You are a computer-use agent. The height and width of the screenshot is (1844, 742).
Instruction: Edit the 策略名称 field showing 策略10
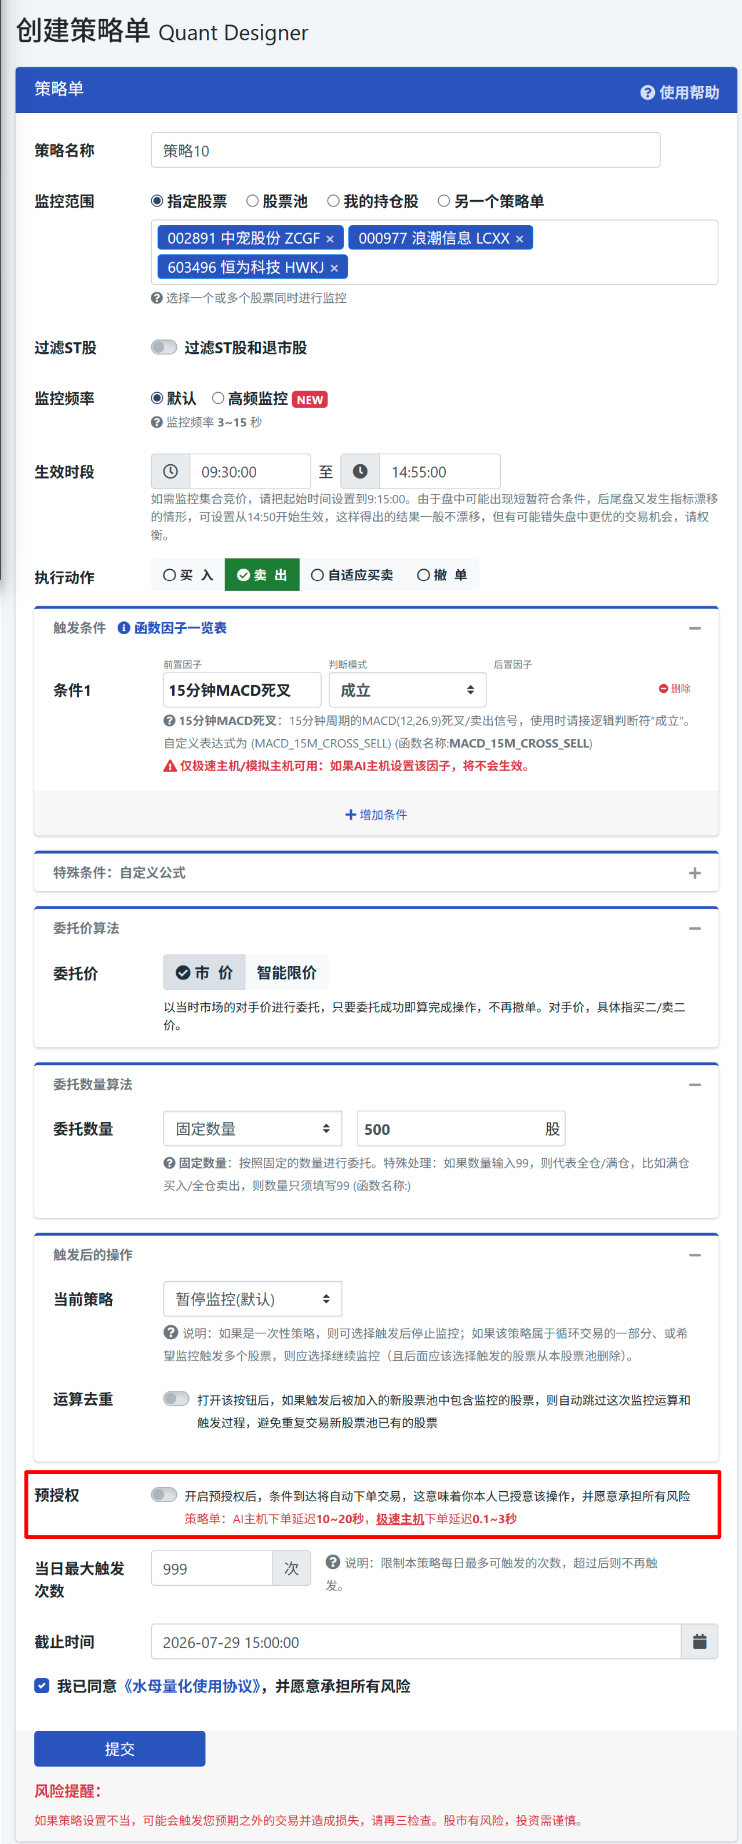tap(405, 150)
